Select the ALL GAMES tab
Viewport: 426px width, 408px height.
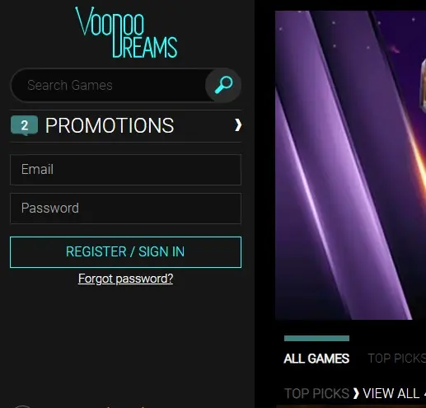[316, 359]
